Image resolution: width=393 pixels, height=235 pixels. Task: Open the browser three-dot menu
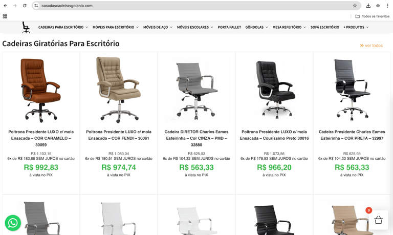tap(387, 6)
